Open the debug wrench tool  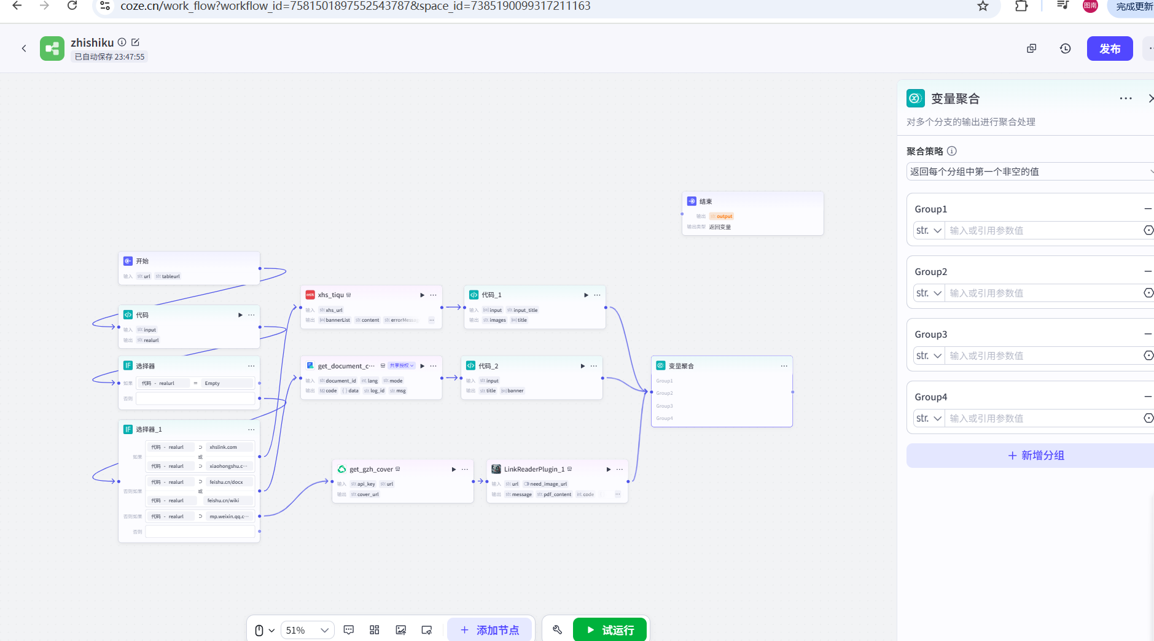pyautogui.click(x=558, y=630)
